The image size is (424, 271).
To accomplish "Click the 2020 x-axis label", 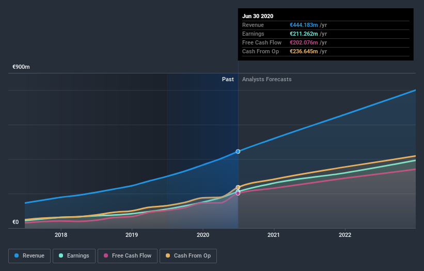I will [203, 235].
